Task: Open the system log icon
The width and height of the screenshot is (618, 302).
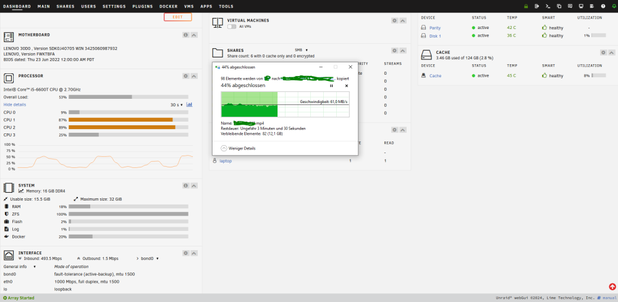Action: click(x=592, y=6)
